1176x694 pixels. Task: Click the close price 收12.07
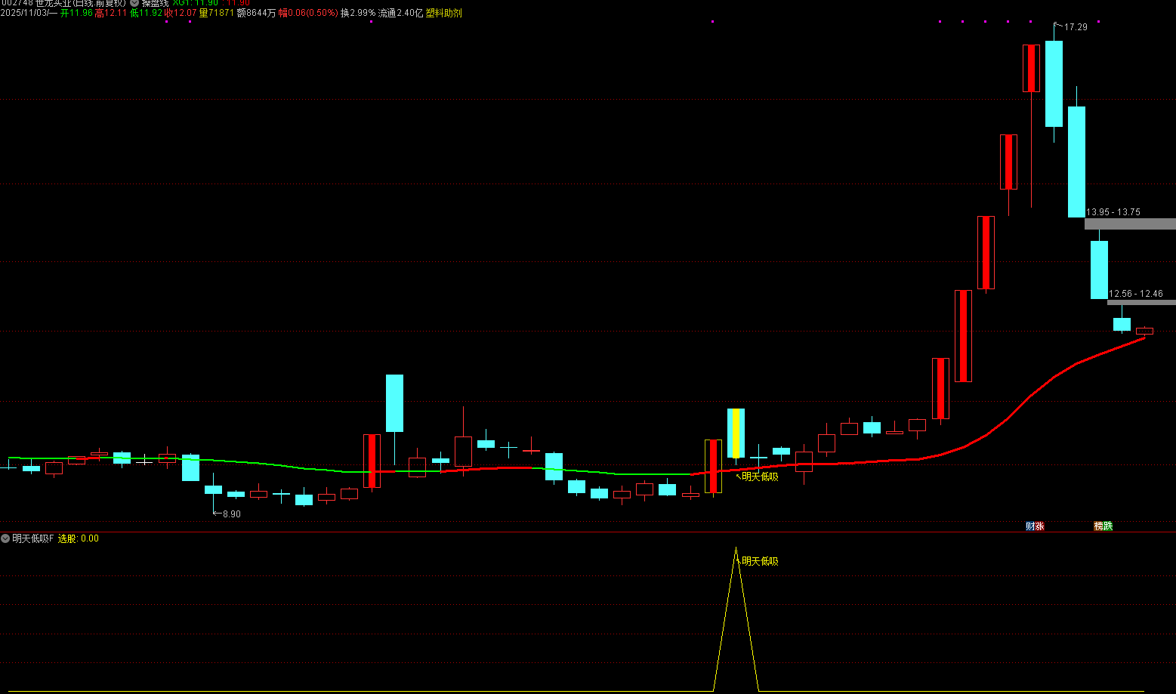click(181, 13)
